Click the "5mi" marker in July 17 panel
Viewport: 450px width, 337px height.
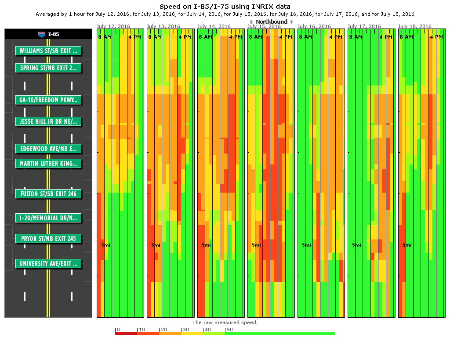(x=356, y=245)
